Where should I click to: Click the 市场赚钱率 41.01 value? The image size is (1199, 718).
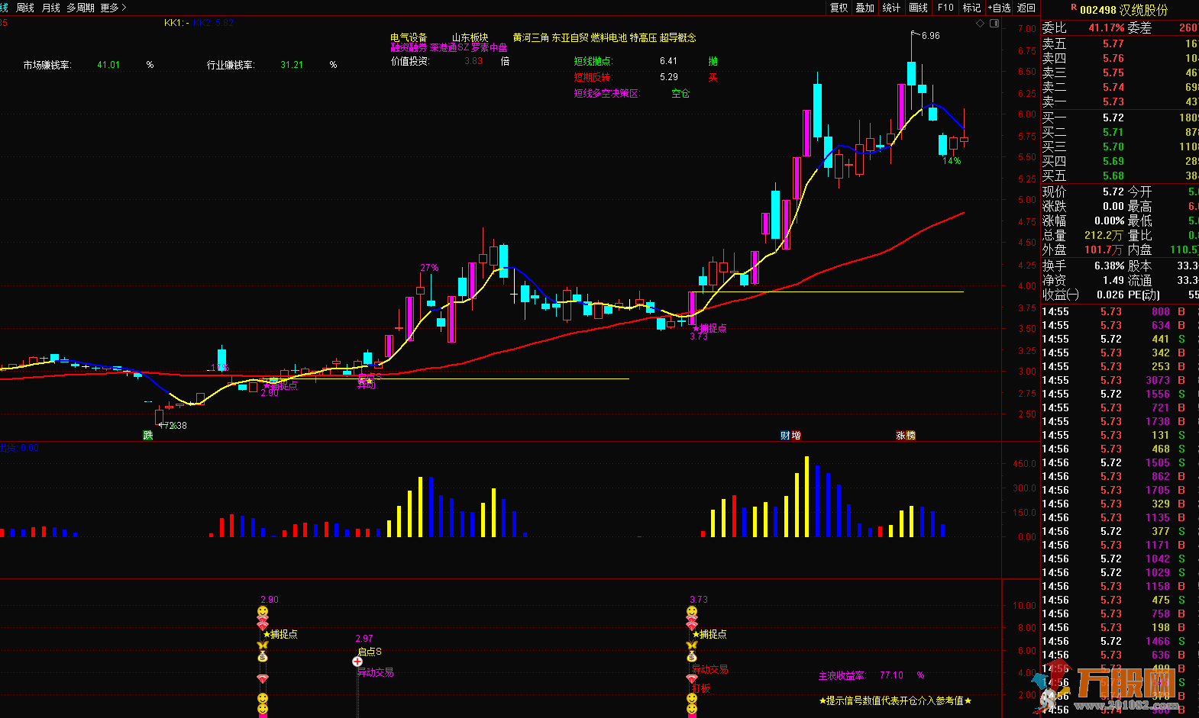tap(108, 65)
